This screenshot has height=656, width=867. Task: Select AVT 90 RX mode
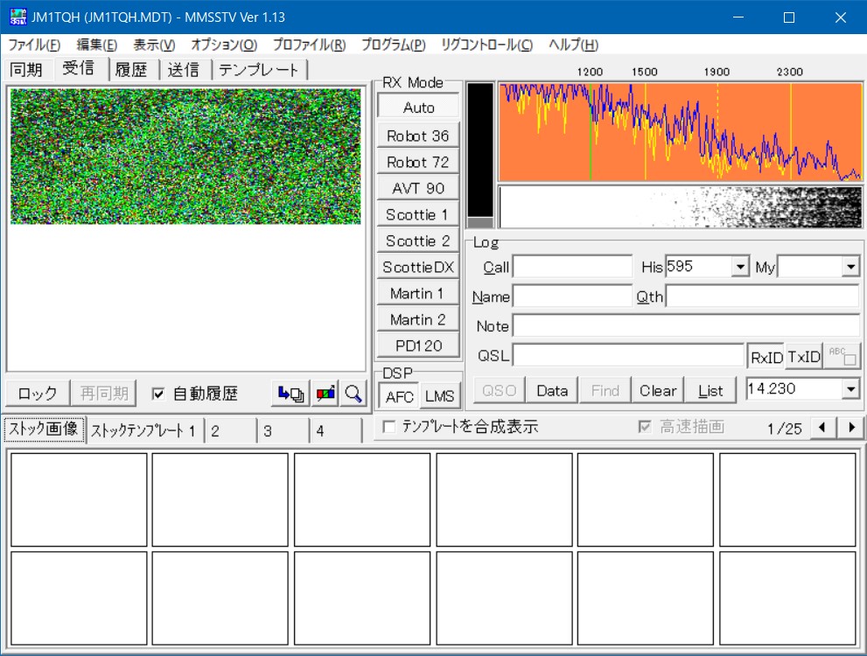418,188
